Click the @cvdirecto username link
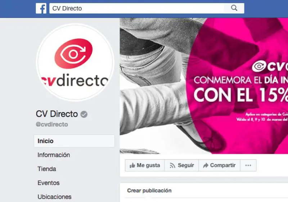 point(52,124)
